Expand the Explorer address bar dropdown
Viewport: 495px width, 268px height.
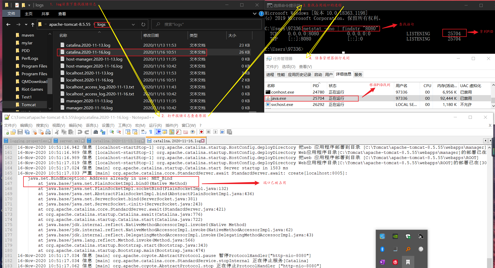coord(133,24)
